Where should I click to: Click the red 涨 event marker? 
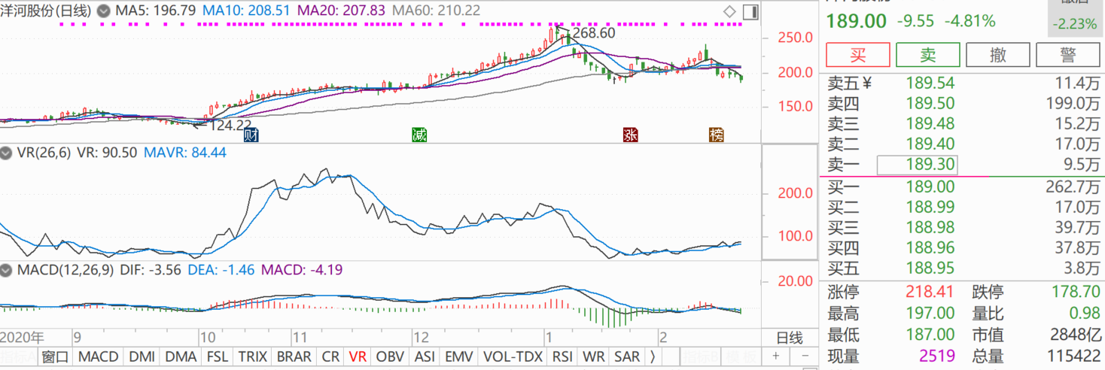click(630, 135)
